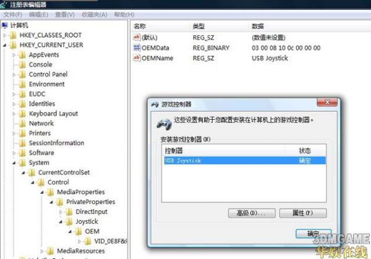Select the OEM folder icon in tree
Viewport: 371px width, 259px height.
pyautogui.click(x=79, y=231)
